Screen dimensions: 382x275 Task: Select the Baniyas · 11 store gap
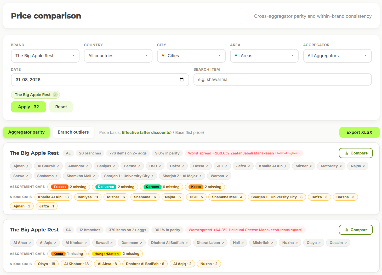click(x=88, y=197)
